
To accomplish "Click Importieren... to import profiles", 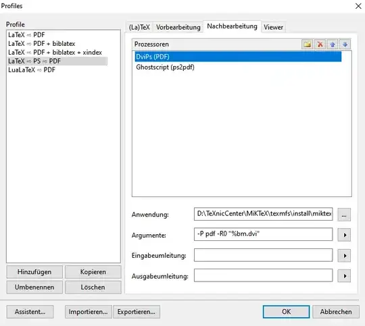I will (89, 312).
